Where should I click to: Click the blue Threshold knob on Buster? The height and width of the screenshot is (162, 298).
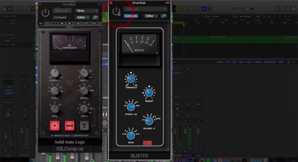(x=131, y=79)
